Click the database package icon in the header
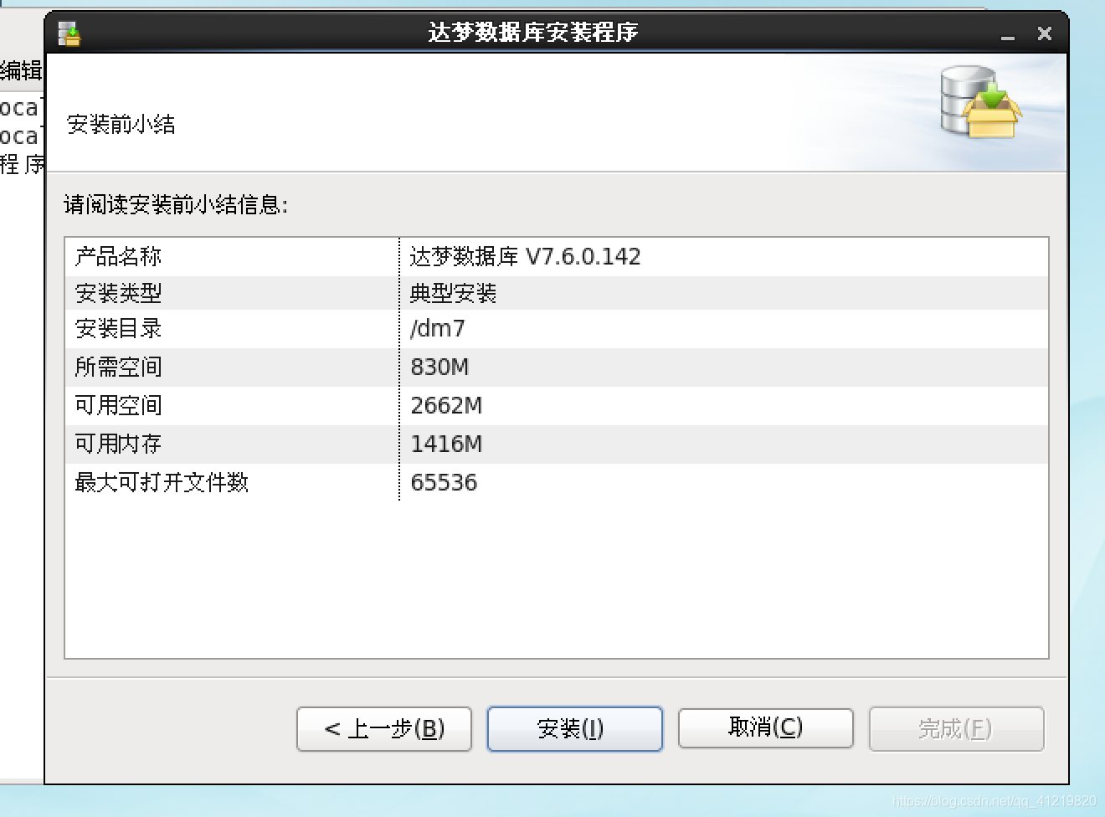This screenshot has width=1105, height=817. (980, 102)
